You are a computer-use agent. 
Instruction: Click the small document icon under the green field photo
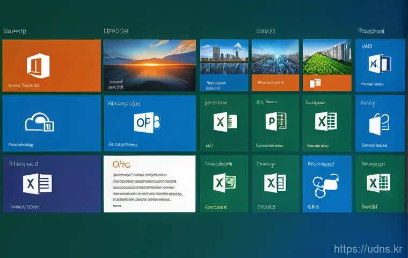315,83
